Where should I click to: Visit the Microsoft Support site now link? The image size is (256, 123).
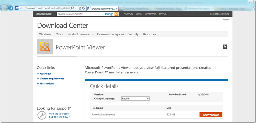point(59,115)
